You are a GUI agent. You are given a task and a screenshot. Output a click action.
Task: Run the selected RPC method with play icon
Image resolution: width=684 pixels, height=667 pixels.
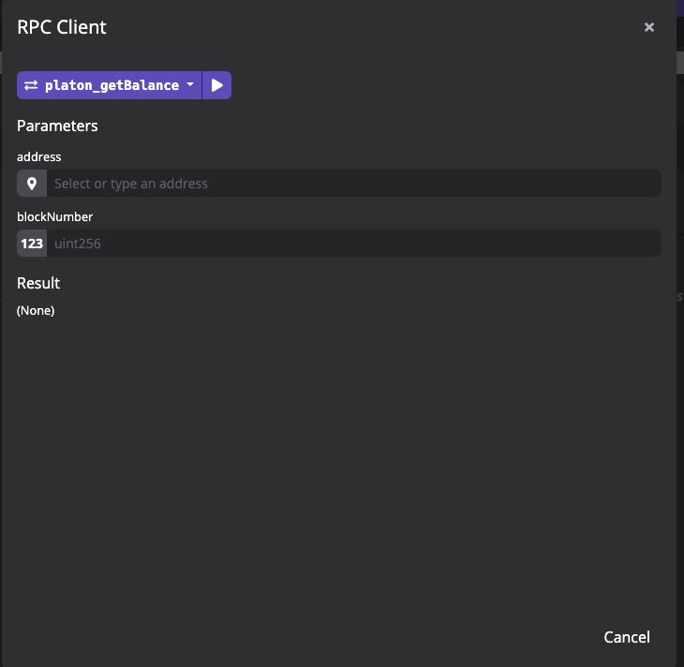[216, 85]
